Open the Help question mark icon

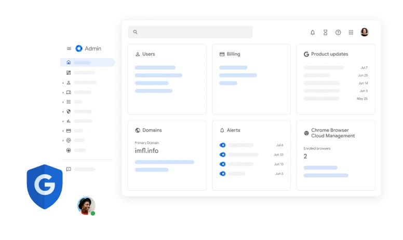click(x=338, y=32)
